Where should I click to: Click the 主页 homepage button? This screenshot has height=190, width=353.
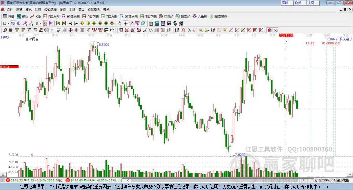point(313,3)
